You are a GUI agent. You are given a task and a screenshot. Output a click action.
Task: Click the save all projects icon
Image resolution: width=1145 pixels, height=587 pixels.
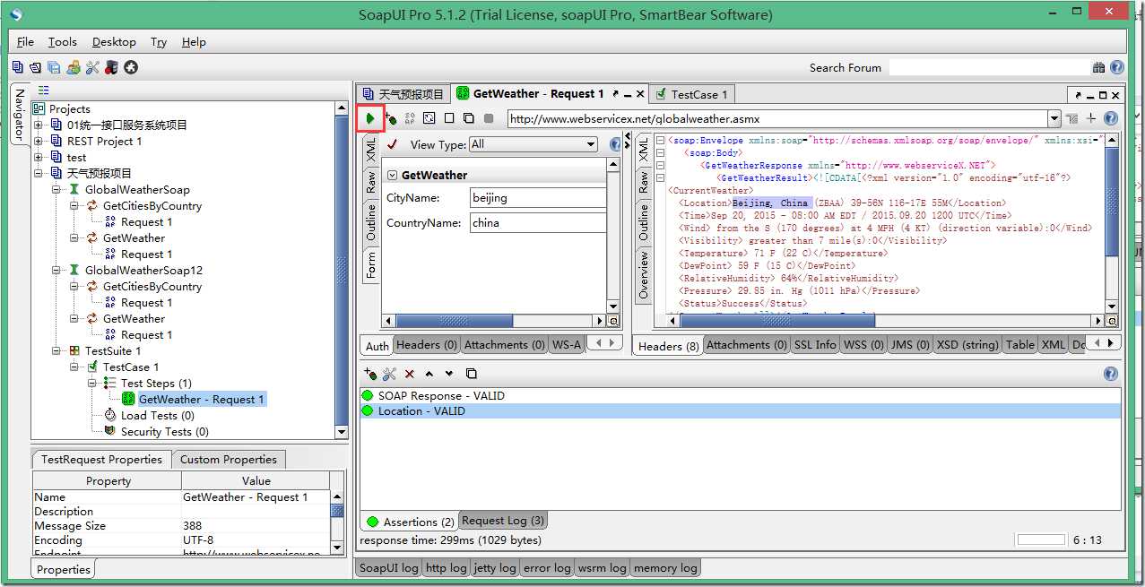54,67
